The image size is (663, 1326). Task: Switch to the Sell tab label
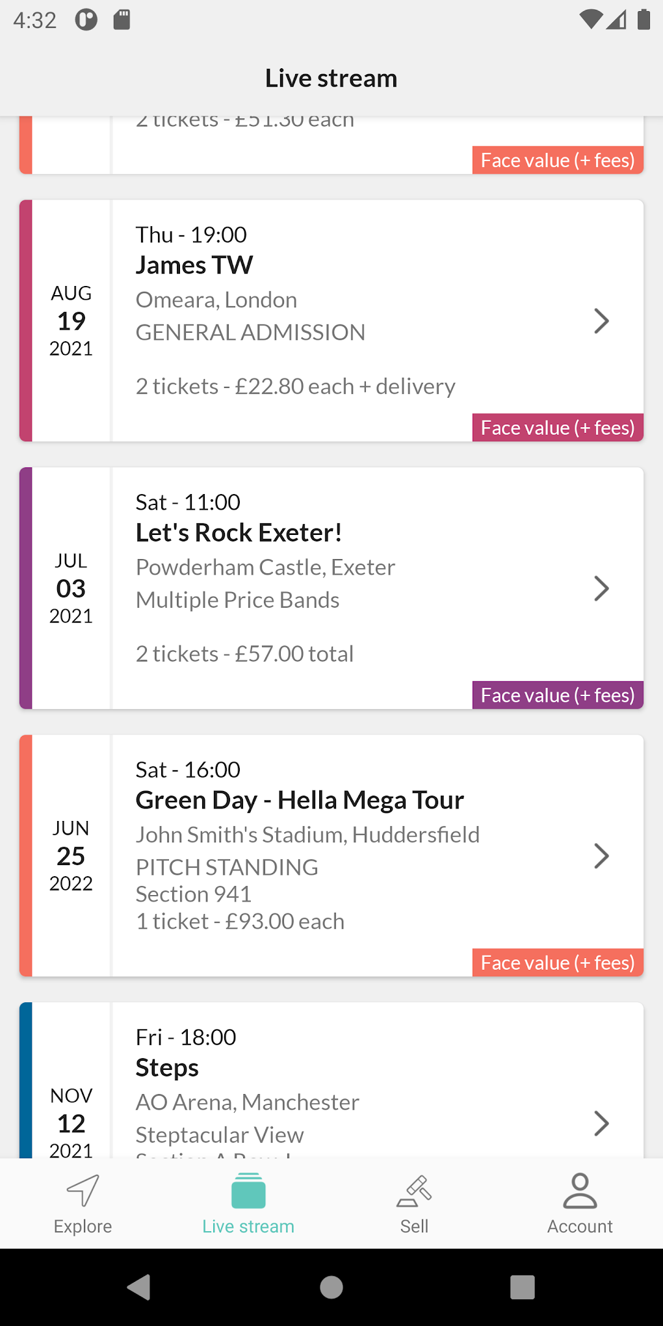coord(414,1227)
